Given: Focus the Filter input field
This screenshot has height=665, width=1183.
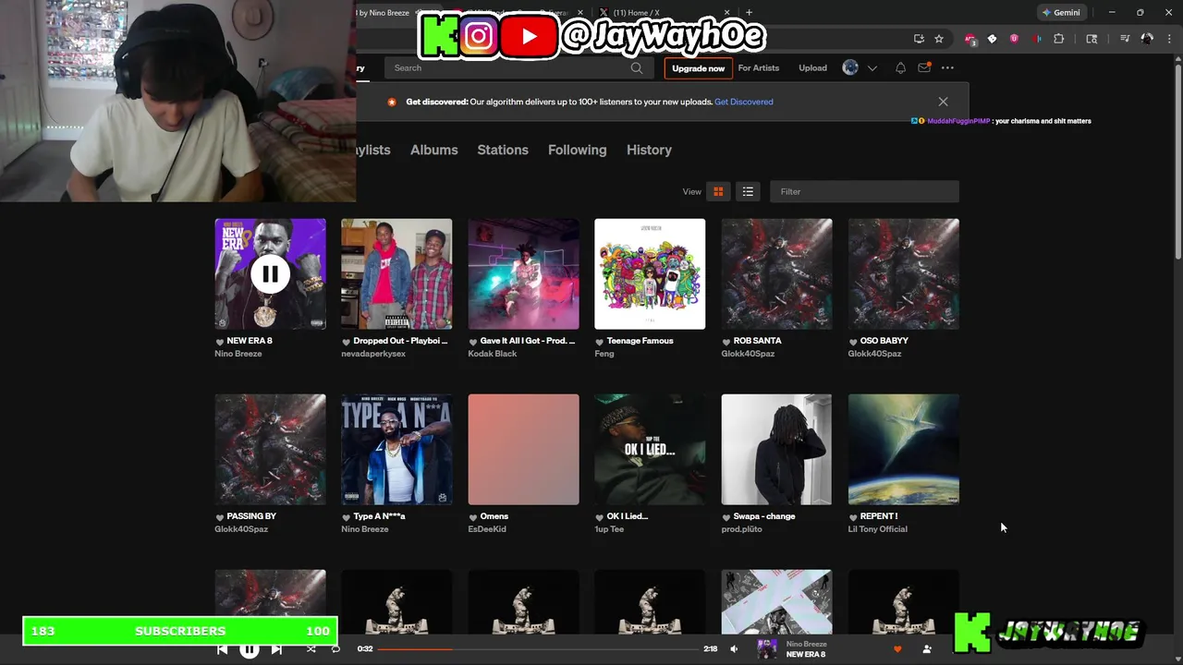Looking at the screenshot, I should (x=864, y=191).
